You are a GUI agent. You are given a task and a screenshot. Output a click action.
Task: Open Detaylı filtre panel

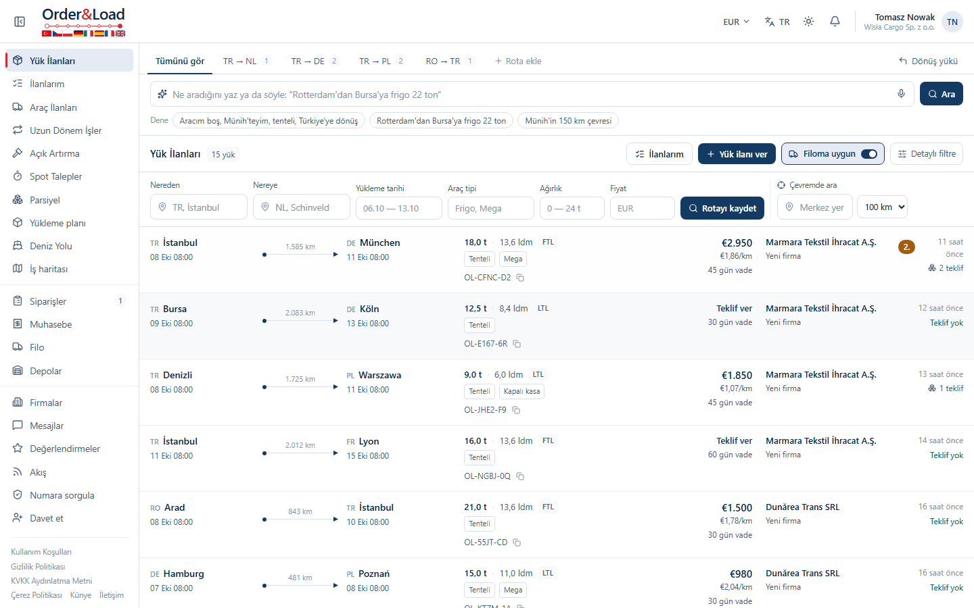(x=927, y=154)
